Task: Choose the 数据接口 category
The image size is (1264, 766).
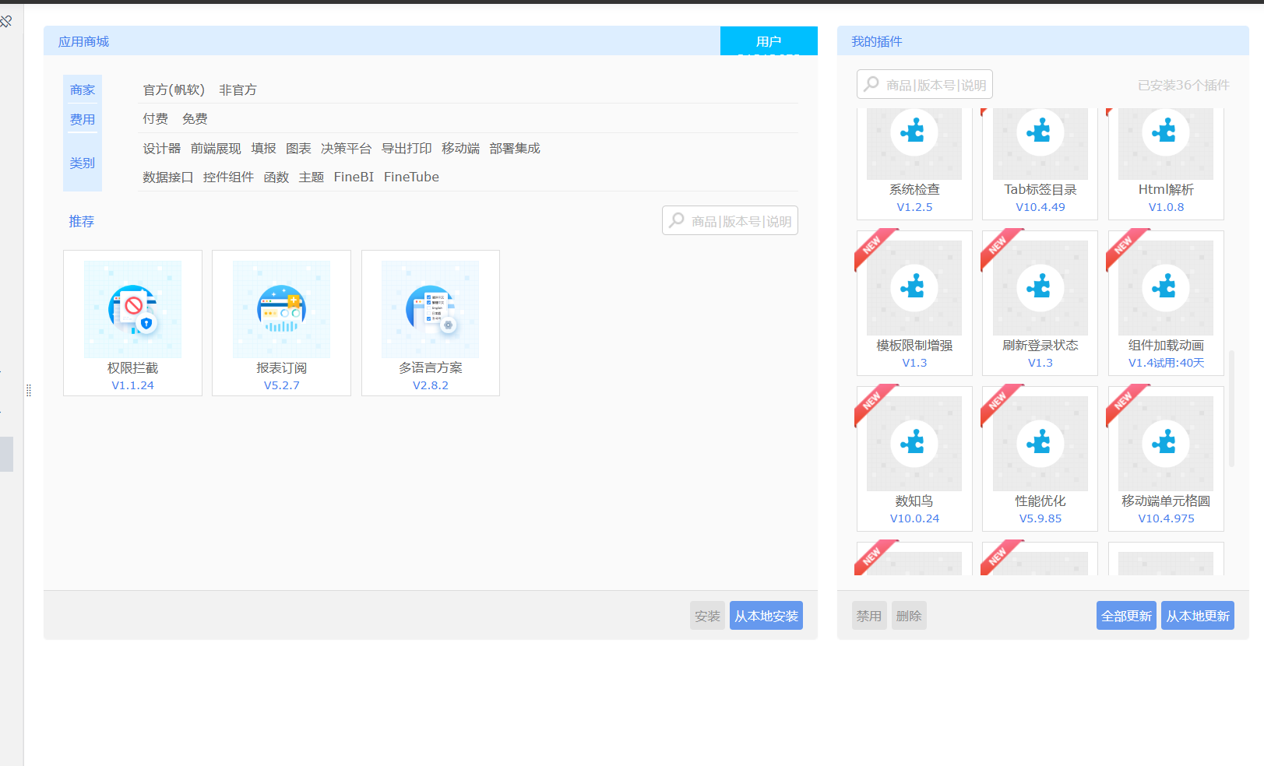Action: (168, 177)
